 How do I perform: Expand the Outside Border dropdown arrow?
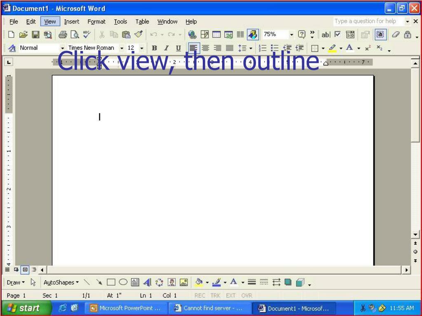tap(323, 49)
